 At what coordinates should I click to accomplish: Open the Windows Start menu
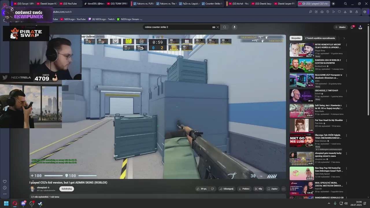click(6, 203)
